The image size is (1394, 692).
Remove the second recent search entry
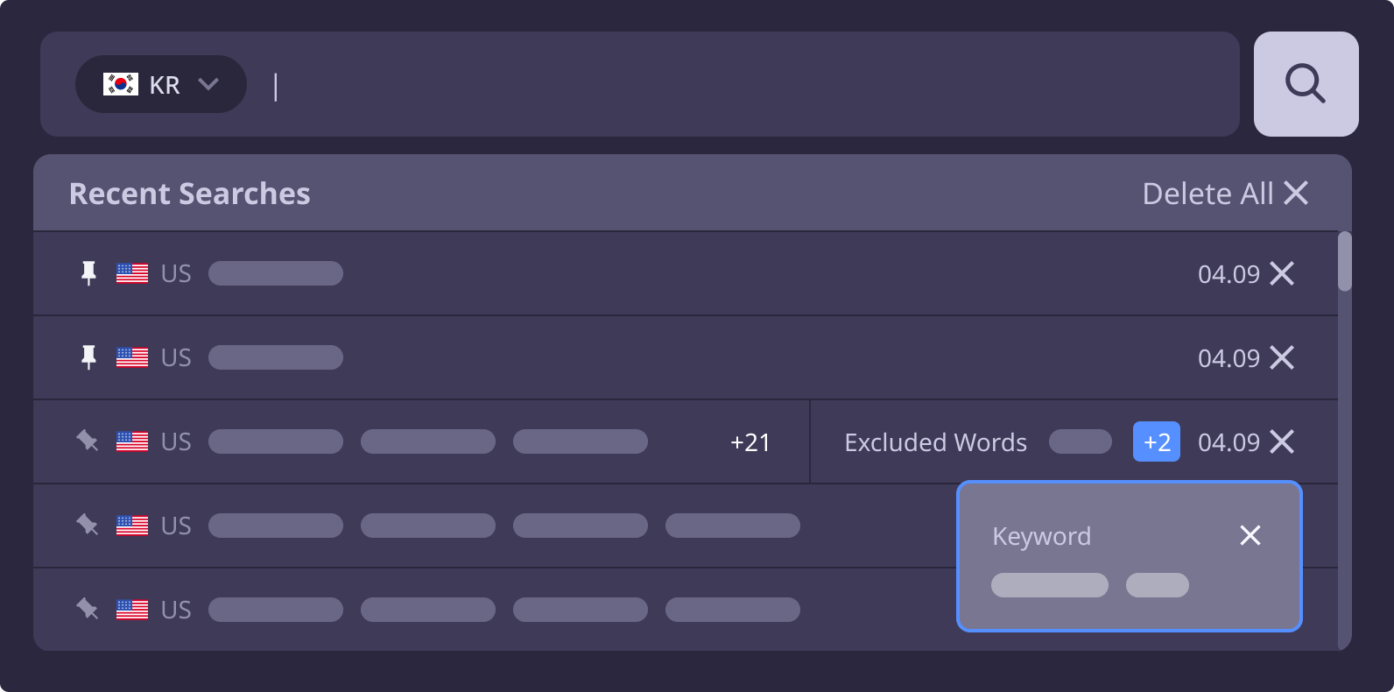tap(1282, 357)
